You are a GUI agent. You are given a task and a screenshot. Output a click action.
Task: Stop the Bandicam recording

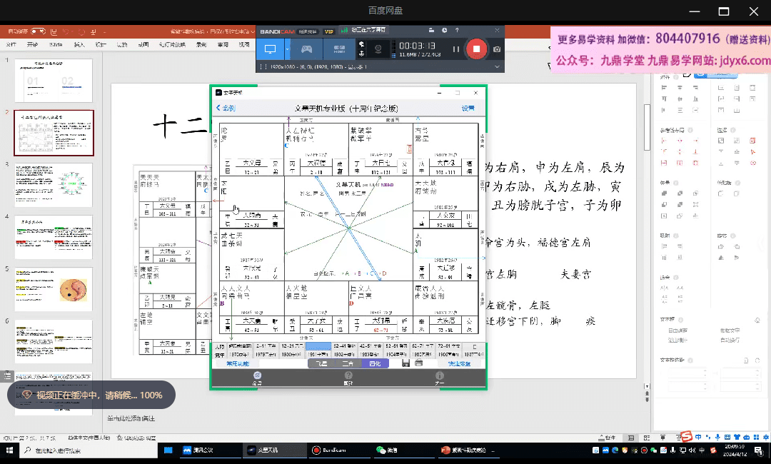[x=476, y=49]
